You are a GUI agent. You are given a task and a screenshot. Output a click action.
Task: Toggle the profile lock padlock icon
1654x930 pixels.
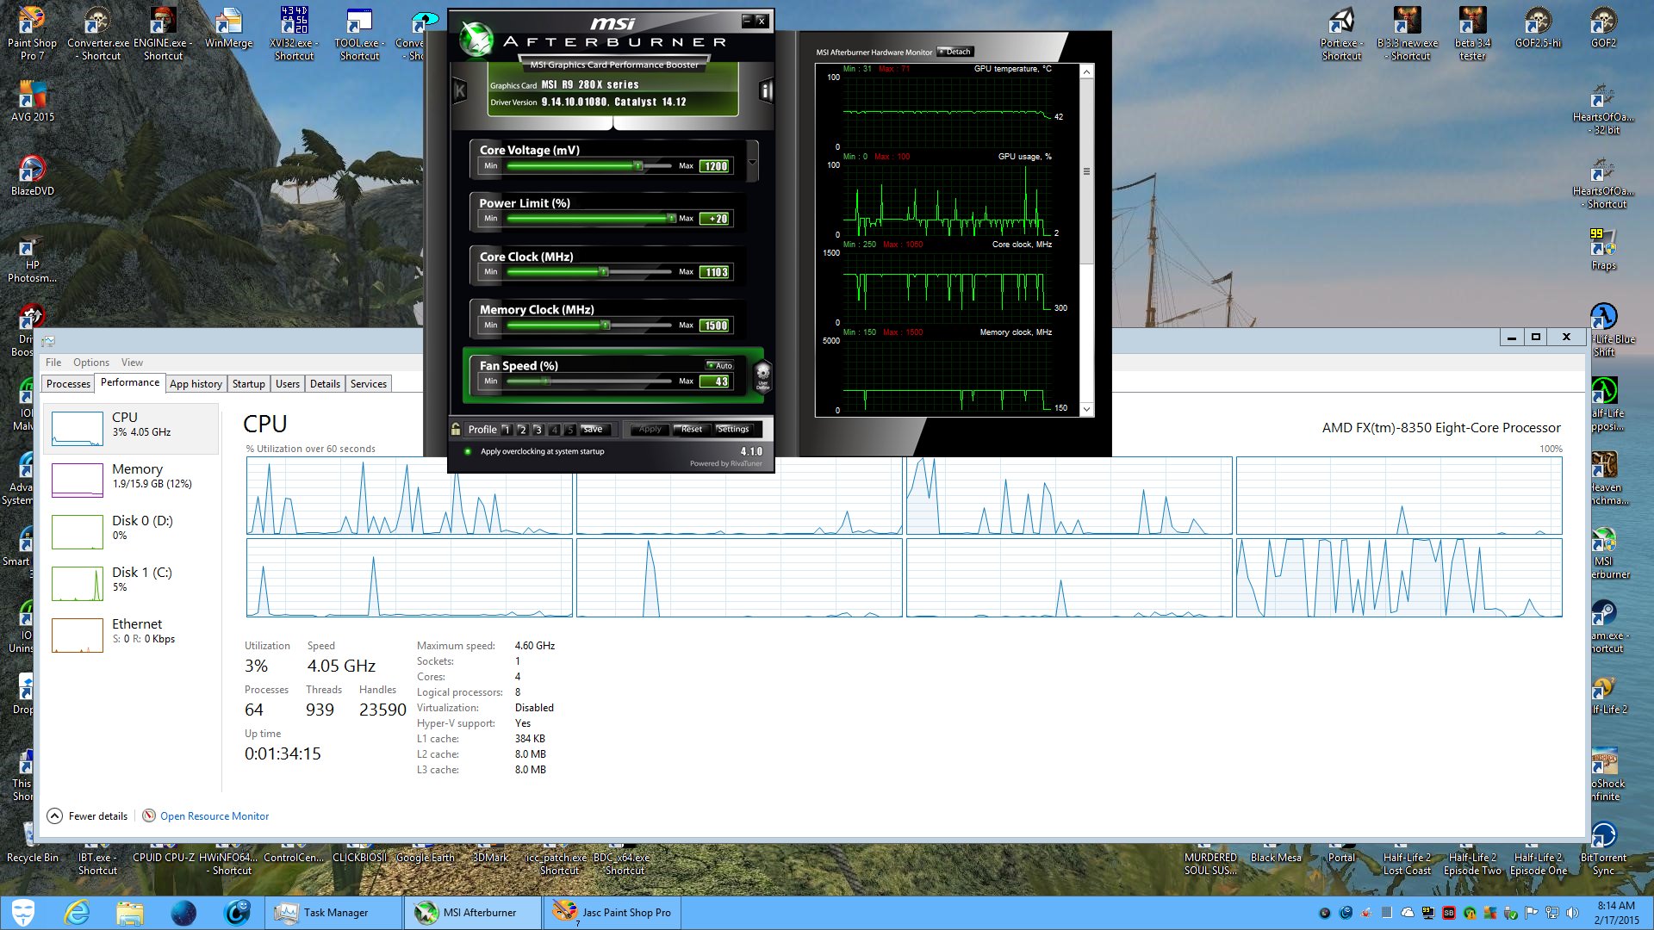[456, 429]
